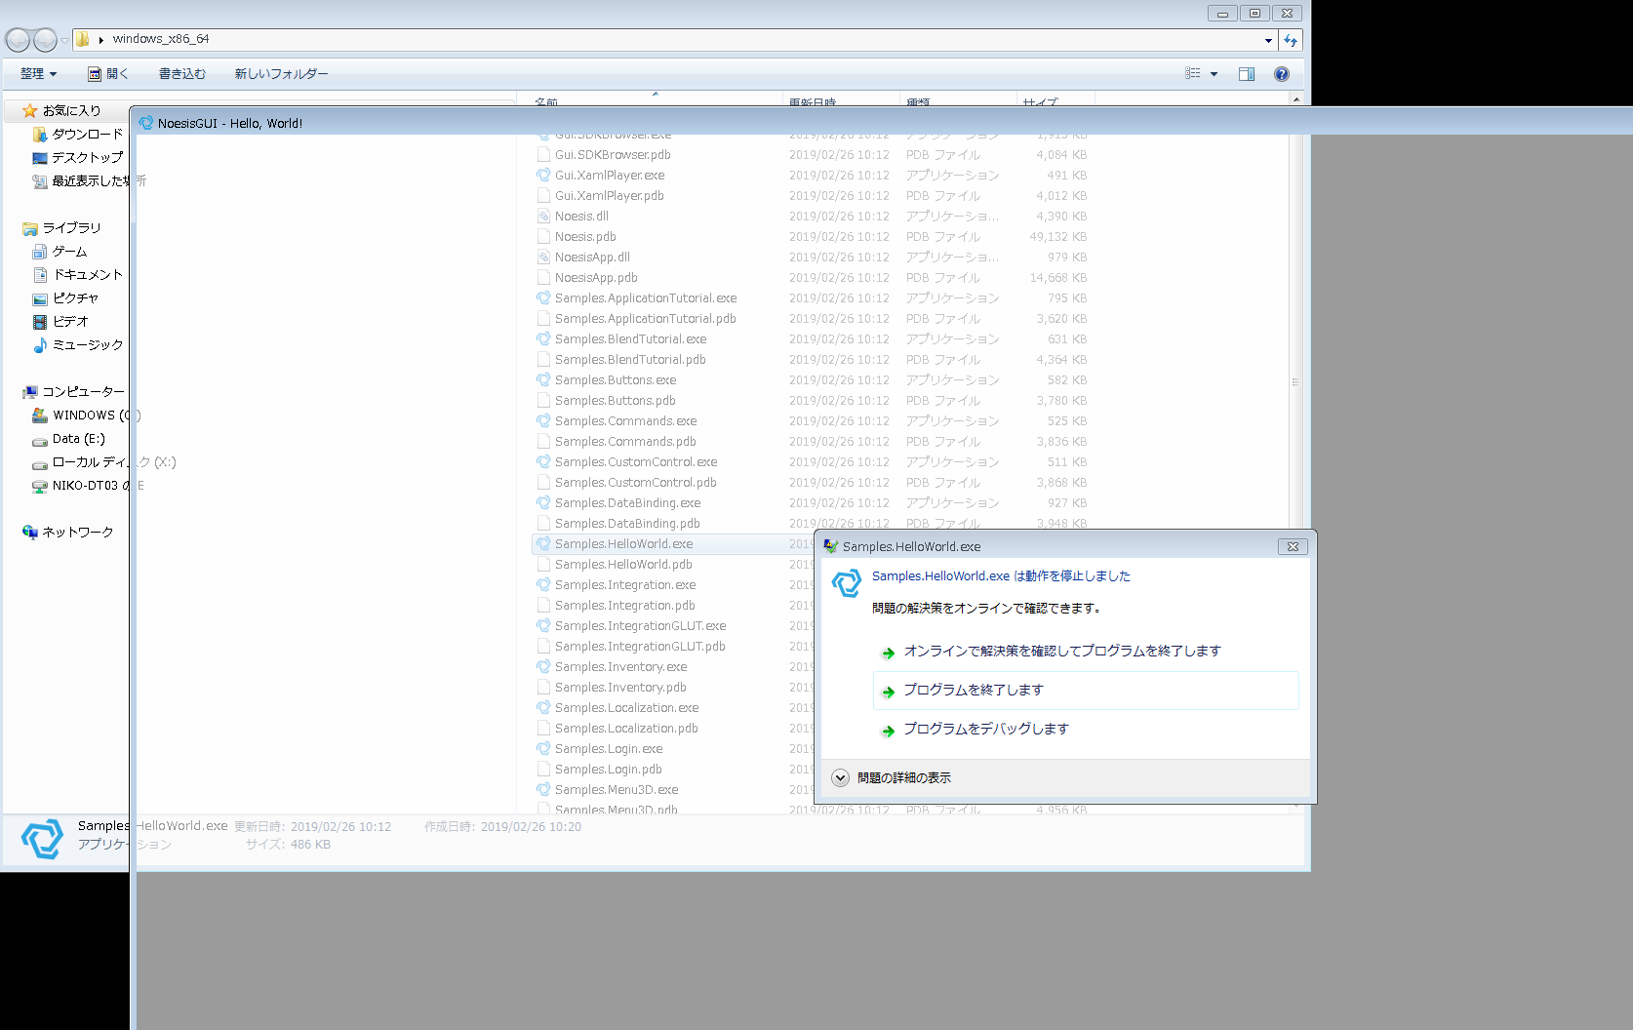
Task: Click Samples.Menu3D.exe icon
Action: point(543,790)
